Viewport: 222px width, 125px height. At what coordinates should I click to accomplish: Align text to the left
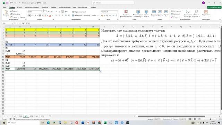[56, 15]
